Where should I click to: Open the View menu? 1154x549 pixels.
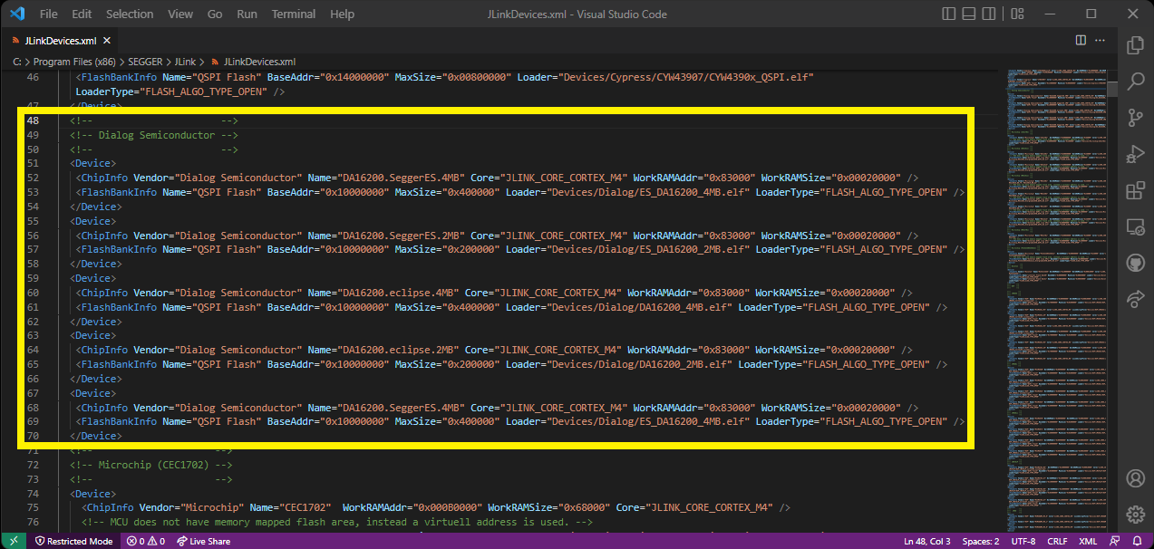[180, 14]
